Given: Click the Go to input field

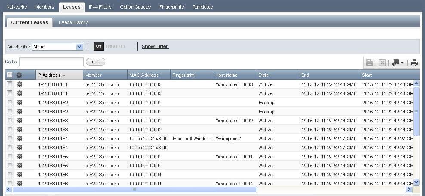Looking at the screenshot, I should point(52,62).
